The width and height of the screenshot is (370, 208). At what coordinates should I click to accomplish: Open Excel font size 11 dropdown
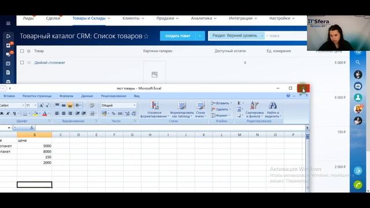pos(35,105)
